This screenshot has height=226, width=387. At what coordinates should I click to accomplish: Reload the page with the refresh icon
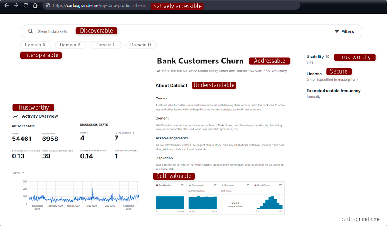pyautogui.click(x=26, y=5)
